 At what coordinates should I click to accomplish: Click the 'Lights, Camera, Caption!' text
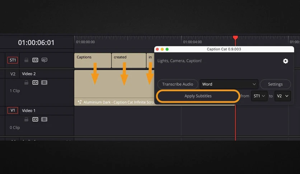point(179,61)
